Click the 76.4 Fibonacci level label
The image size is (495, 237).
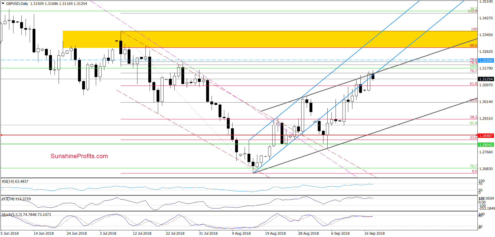click(x=474, y=63)
